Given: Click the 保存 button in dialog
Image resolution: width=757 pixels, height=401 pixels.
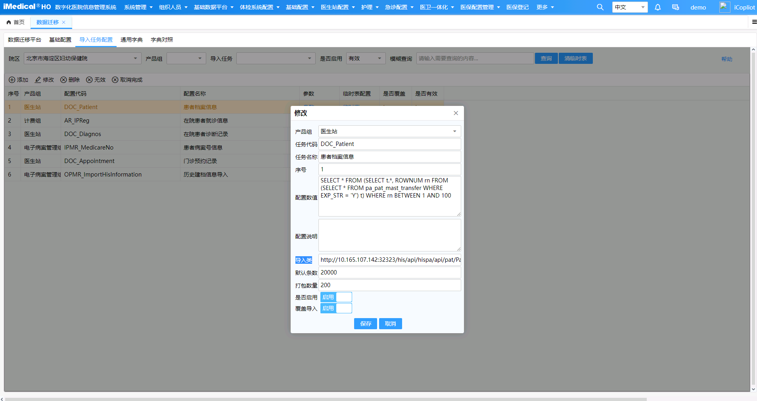Looking at the screenshot, I should [366, 324].
